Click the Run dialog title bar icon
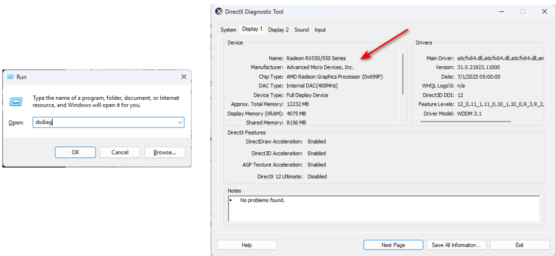 (x=10, y=77)
